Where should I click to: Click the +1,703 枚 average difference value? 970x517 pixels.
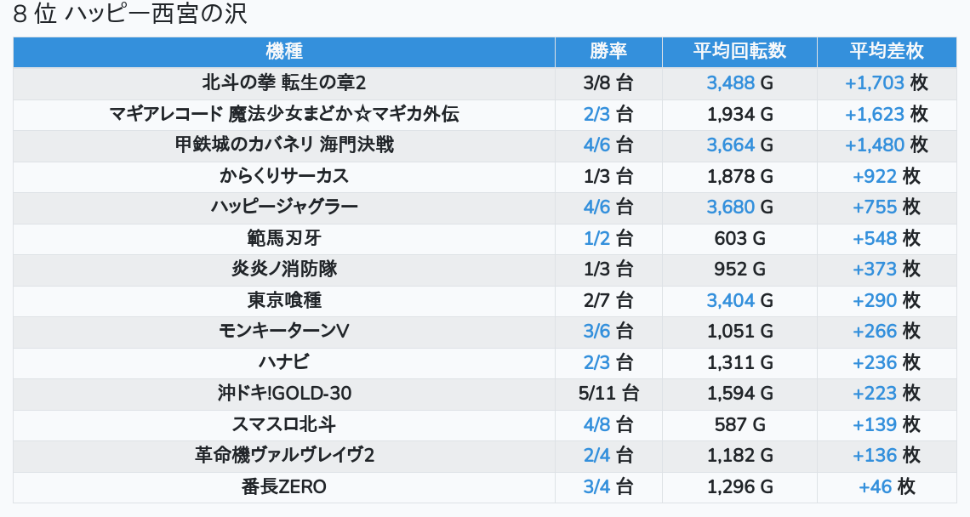886,82
